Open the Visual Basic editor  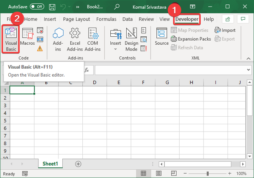[x=11, y=39]
